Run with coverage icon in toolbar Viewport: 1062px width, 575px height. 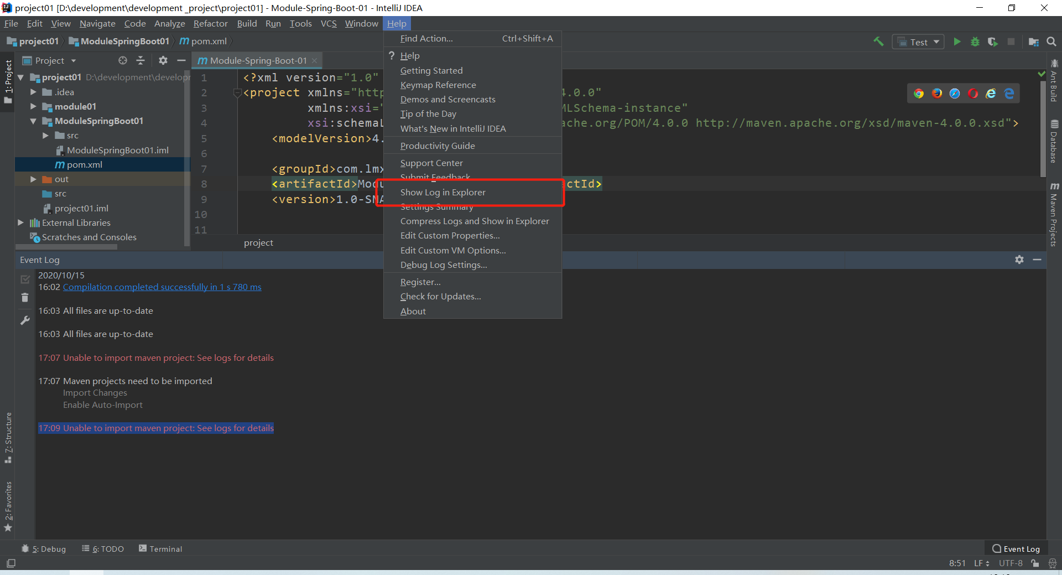[x=993, y=42]
